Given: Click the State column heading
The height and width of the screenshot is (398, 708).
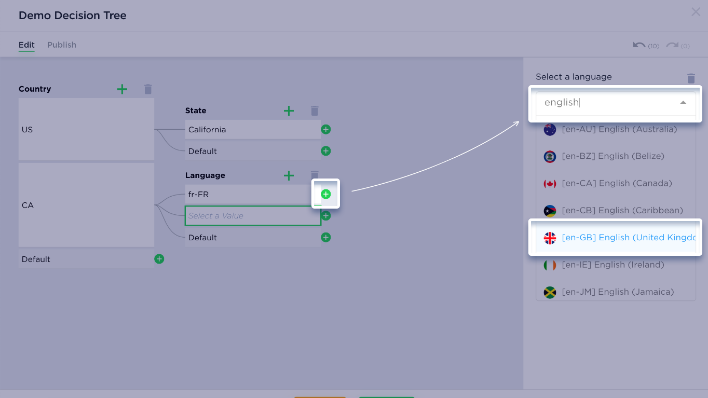Looking at the screenshot, I should tap(196, 111).
